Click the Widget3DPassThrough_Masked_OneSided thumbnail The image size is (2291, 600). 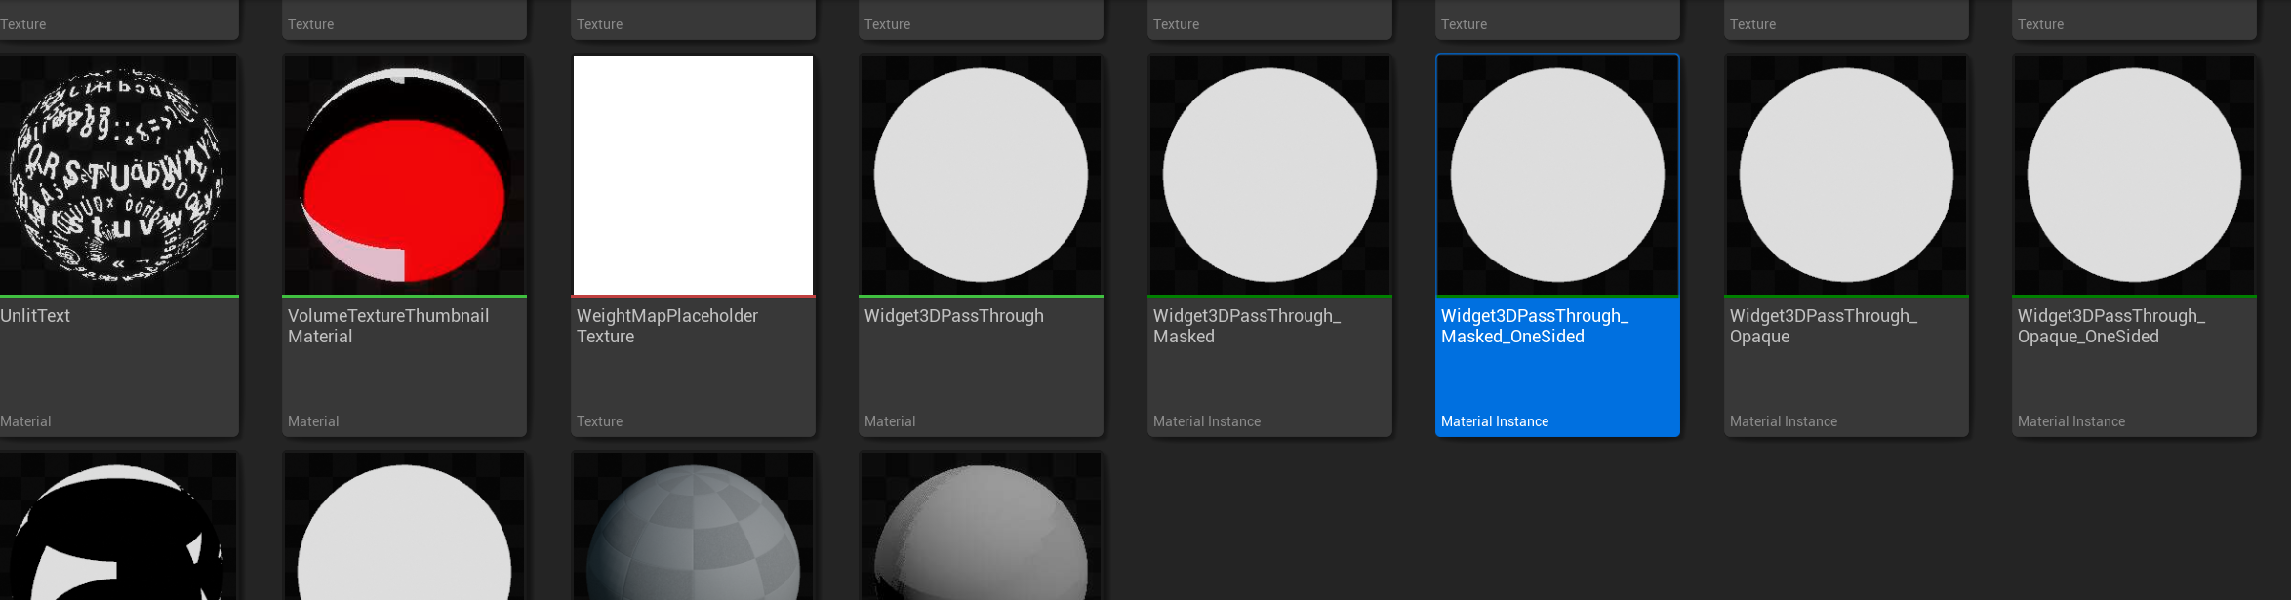(x=1557, y=175)
